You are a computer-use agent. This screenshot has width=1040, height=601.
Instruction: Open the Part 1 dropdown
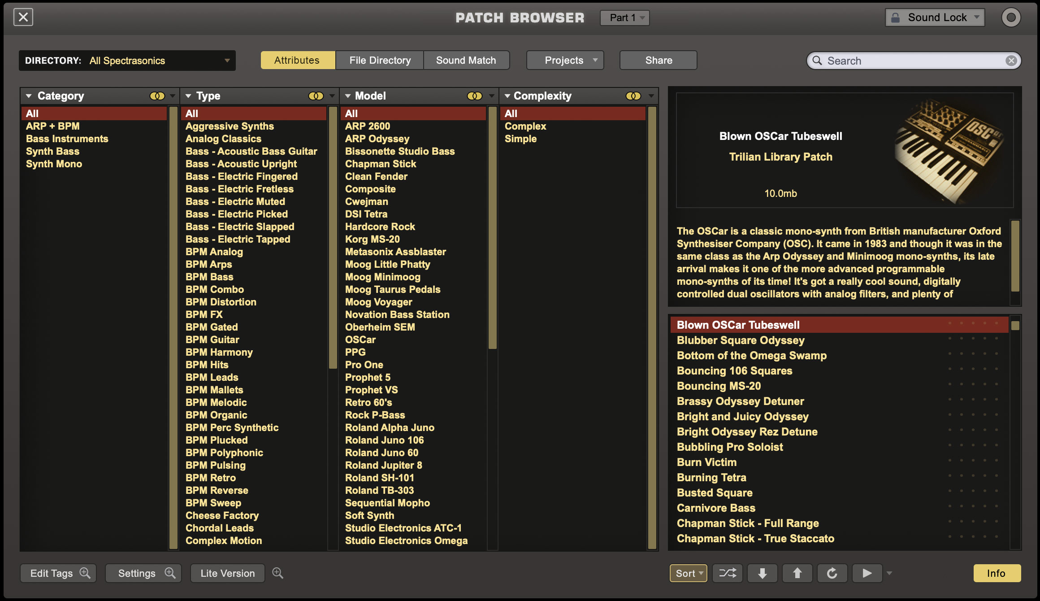[625, 17]
